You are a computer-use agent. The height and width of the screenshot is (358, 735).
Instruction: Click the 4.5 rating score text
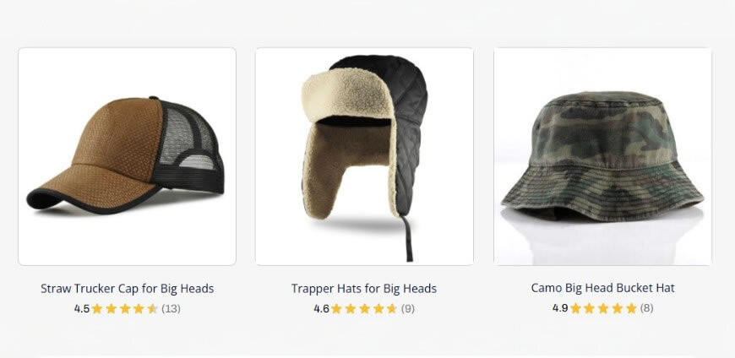pos(82,309)
